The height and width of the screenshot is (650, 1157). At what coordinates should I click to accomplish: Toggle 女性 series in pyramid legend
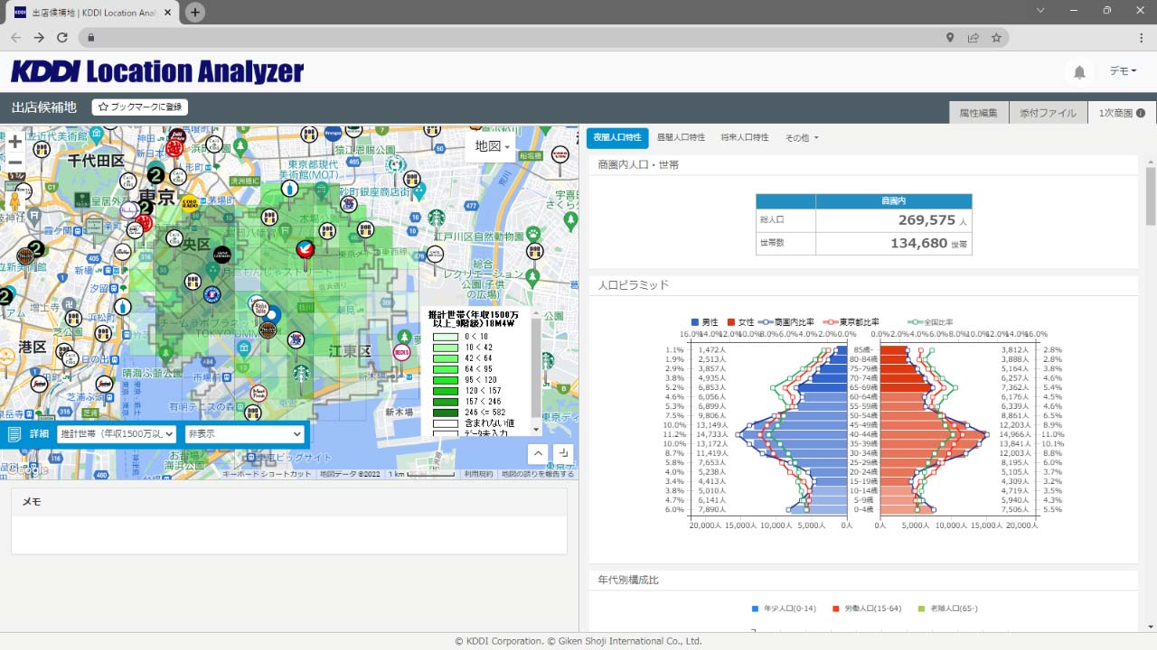(x=740, y=322)
